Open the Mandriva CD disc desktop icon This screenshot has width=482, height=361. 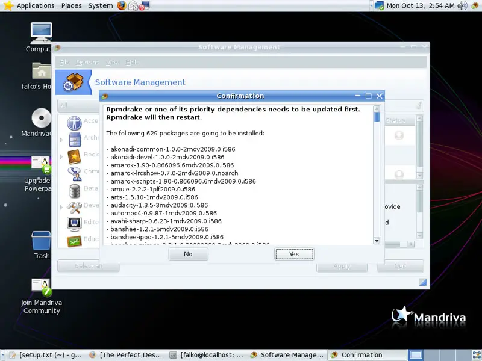(41, 117)
